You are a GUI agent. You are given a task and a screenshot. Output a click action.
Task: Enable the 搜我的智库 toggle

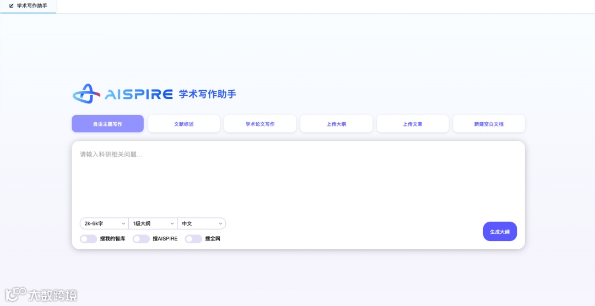(x=88, y=239)
